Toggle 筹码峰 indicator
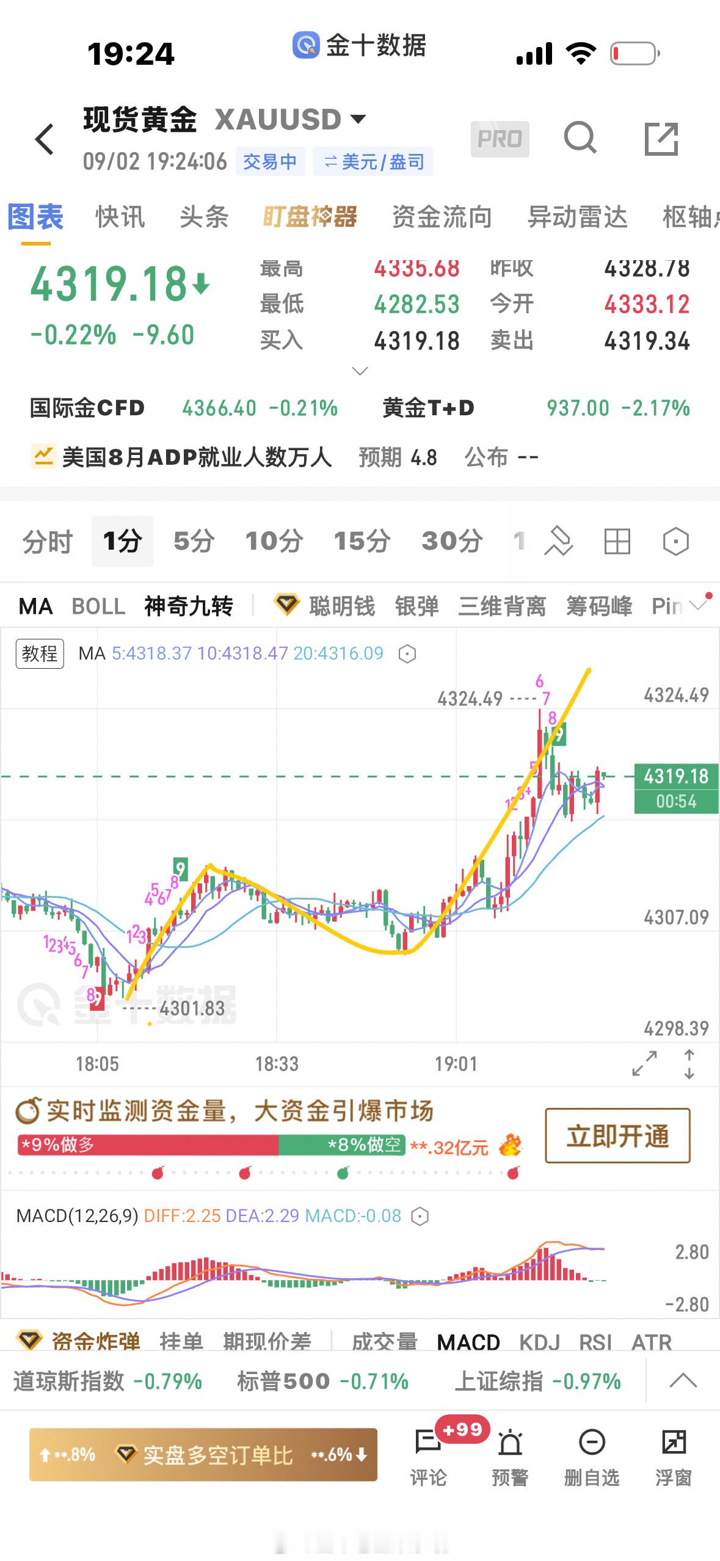This screenshot has height=1561, width=720. point(599,606)
